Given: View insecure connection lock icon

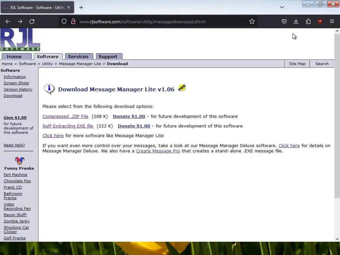Looking at the screenshot, I should click(73, 22).
